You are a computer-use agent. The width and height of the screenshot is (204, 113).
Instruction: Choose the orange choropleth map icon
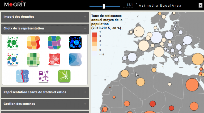tap(33, 42)
